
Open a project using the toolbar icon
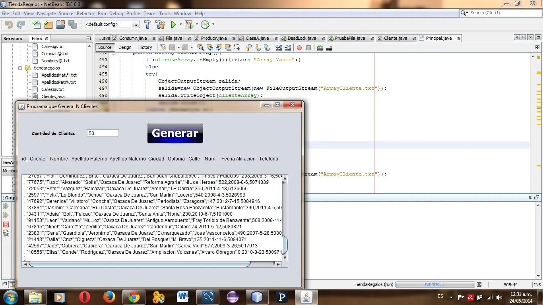(60, 25)
